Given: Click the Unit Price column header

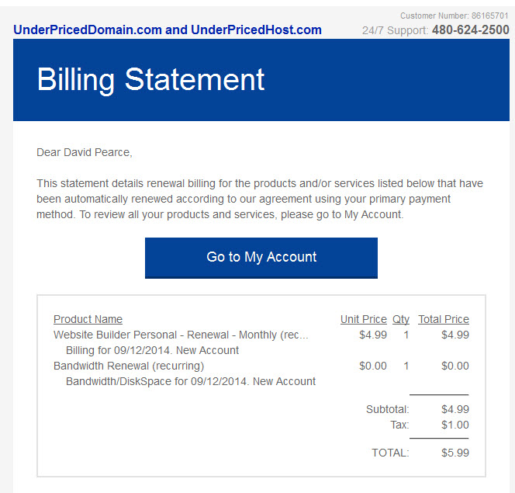Looking at the screenshot, I should click(364, 319).
